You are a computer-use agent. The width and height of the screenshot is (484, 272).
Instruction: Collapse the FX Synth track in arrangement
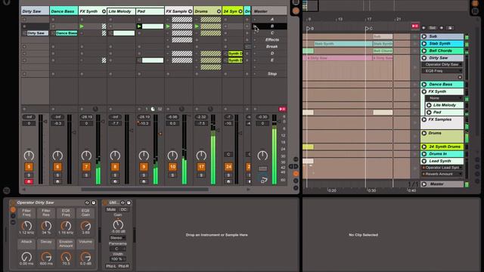(424, 91)
